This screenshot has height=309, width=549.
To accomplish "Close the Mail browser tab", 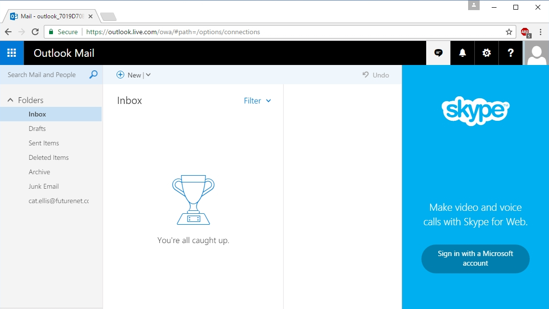I will click(x=91, y=16).
